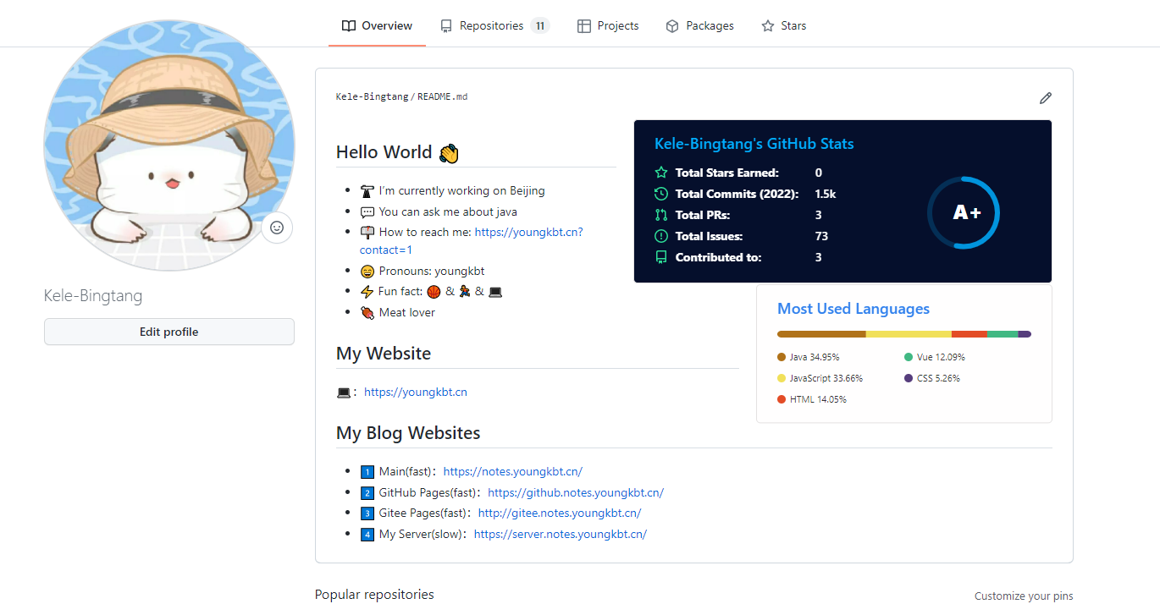Viewport: 1160px width, 604px height.
Task: Click the number 2 emoji before GitHub Pages
Action: [x=367, y=493]
